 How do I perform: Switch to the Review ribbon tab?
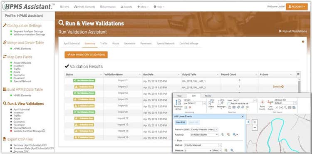click(208, 96)
